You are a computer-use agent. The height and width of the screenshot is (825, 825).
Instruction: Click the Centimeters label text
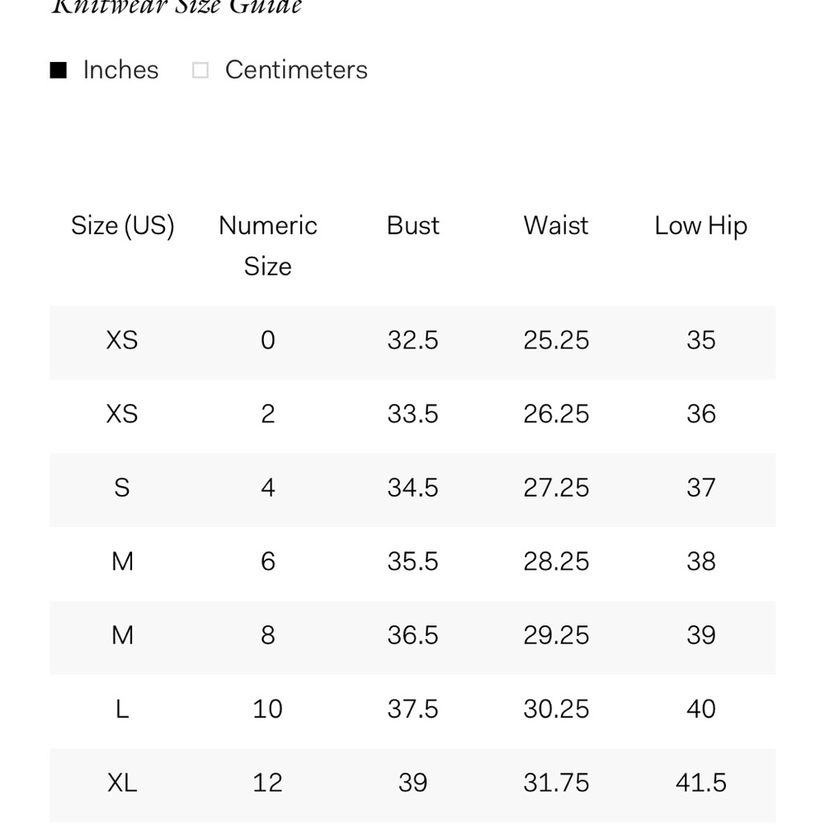pos(296,70)
